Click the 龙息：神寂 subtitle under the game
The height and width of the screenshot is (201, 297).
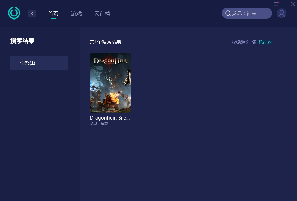click(99, 124)
